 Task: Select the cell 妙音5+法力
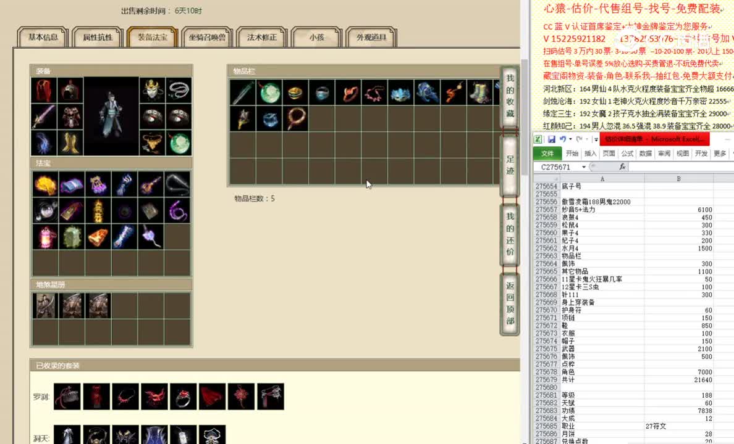(x=602, y=210)
